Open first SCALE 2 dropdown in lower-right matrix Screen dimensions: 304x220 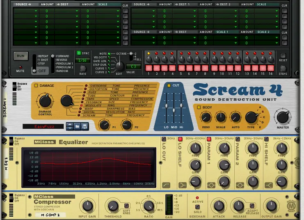point(267,37)
